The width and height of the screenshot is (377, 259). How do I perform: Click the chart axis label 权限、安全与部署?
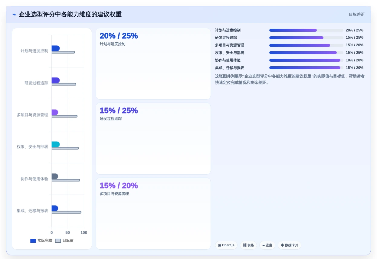(x=32, y=147)
